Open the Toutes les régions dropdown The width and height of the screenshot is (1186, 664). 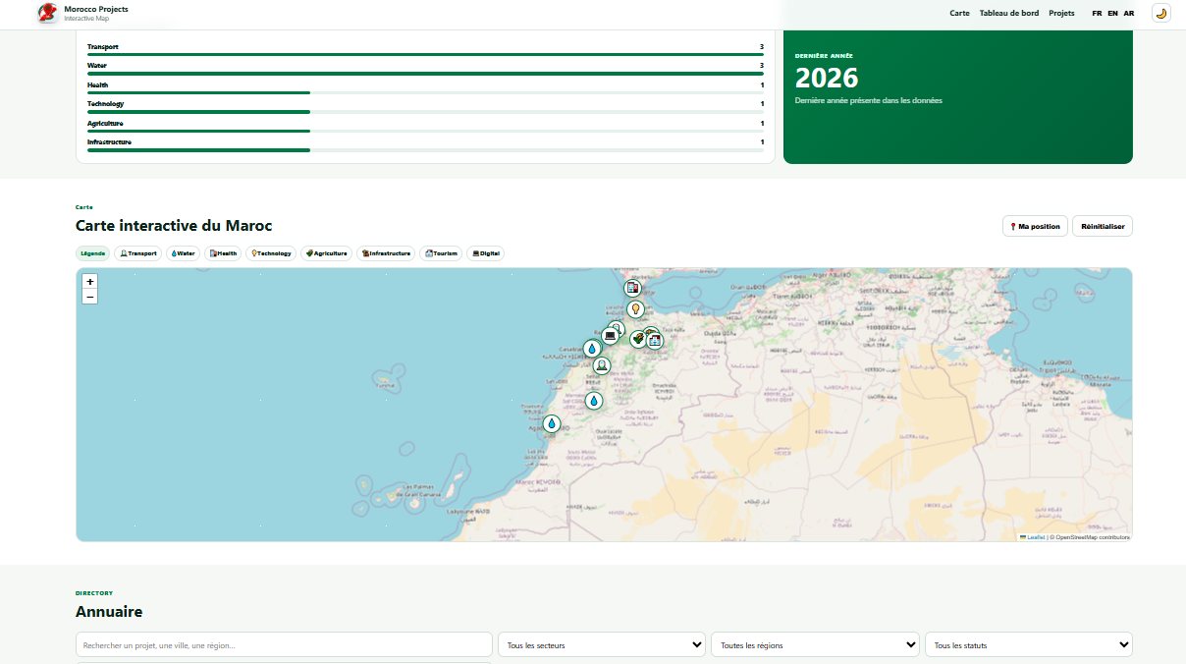pos(815,644)
